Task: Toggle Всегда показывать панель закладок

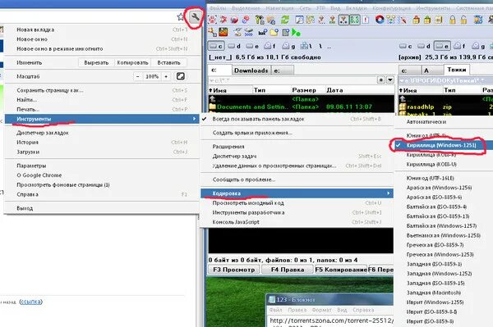Action: click(x=297, y=119)
